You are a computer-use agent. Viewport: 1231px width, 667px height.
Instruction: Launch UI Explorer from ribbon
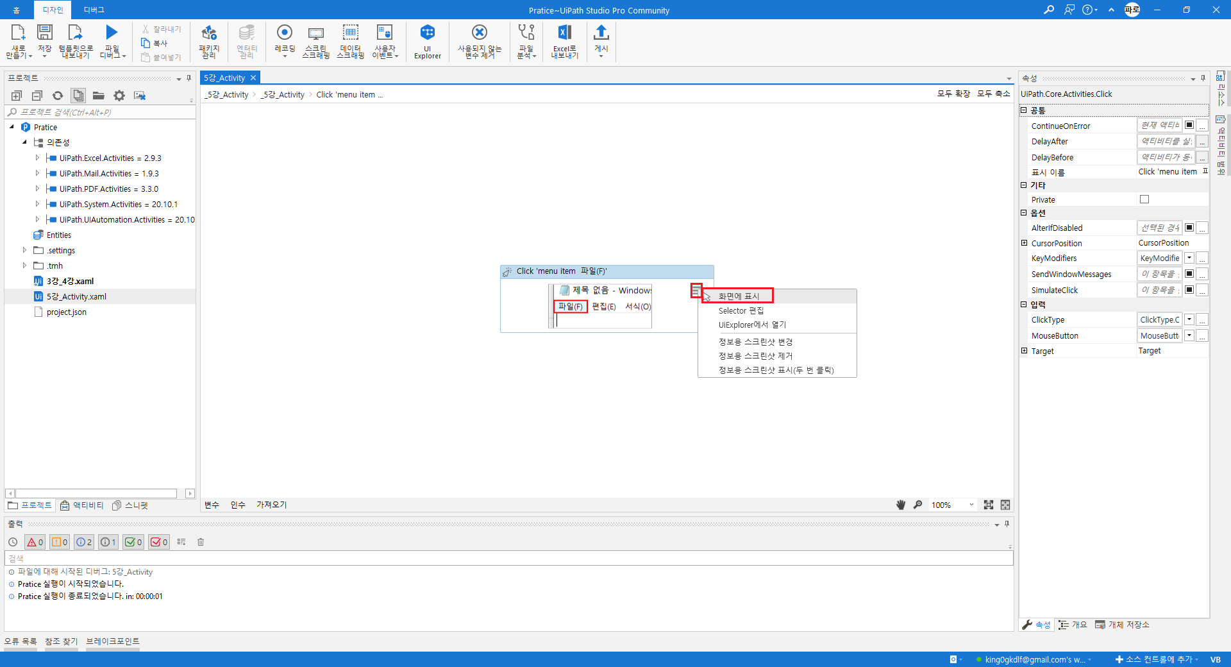coord(428,42)
